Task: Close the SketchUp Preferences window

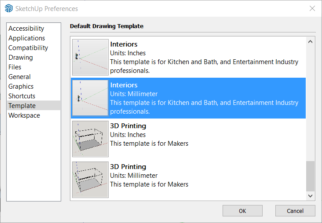Action: pyautogui.click(x=312, y=8)
